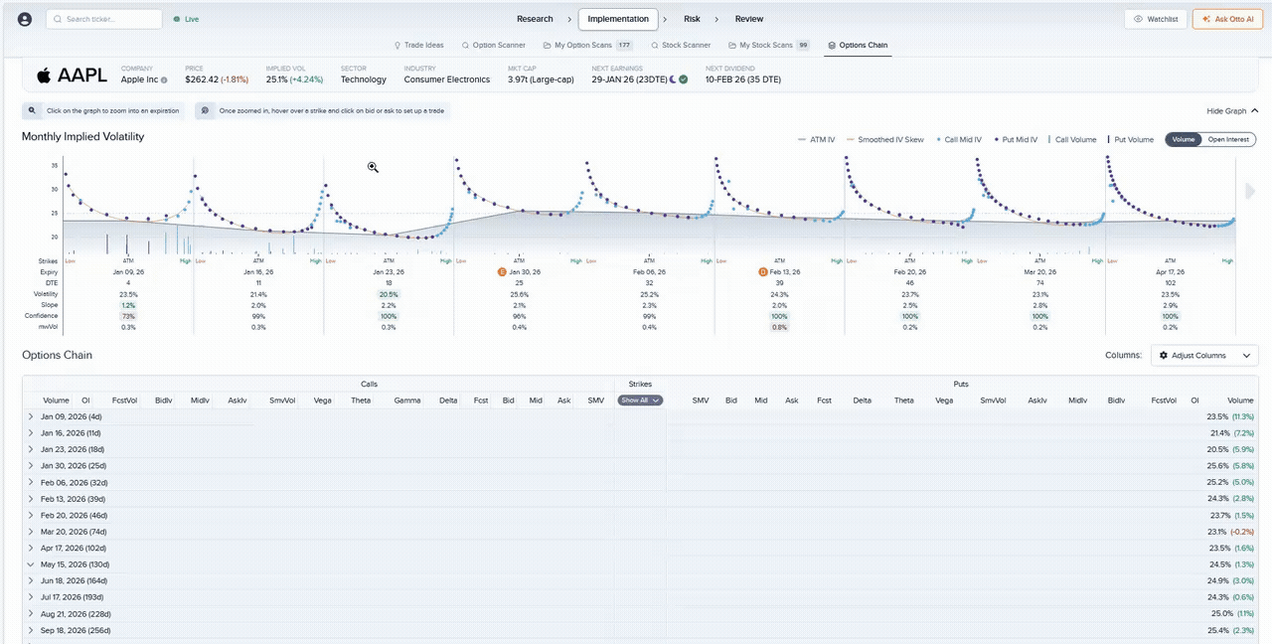Click the right arrow to scroll the graph
This screenshot has height=644, width=1272.
click(1250, 191)
